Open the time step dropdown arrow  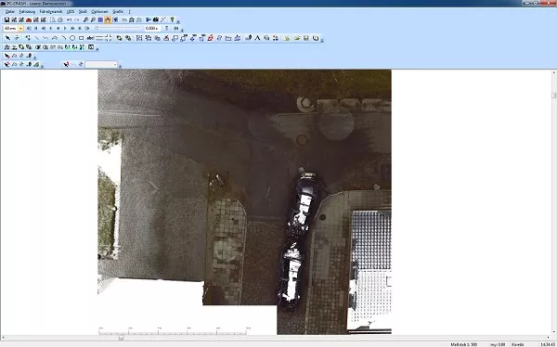click(x=20, y=29)
